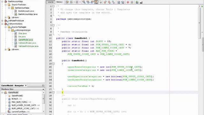Select GameModel() constructor in Navigator

[x=17, y=96]
